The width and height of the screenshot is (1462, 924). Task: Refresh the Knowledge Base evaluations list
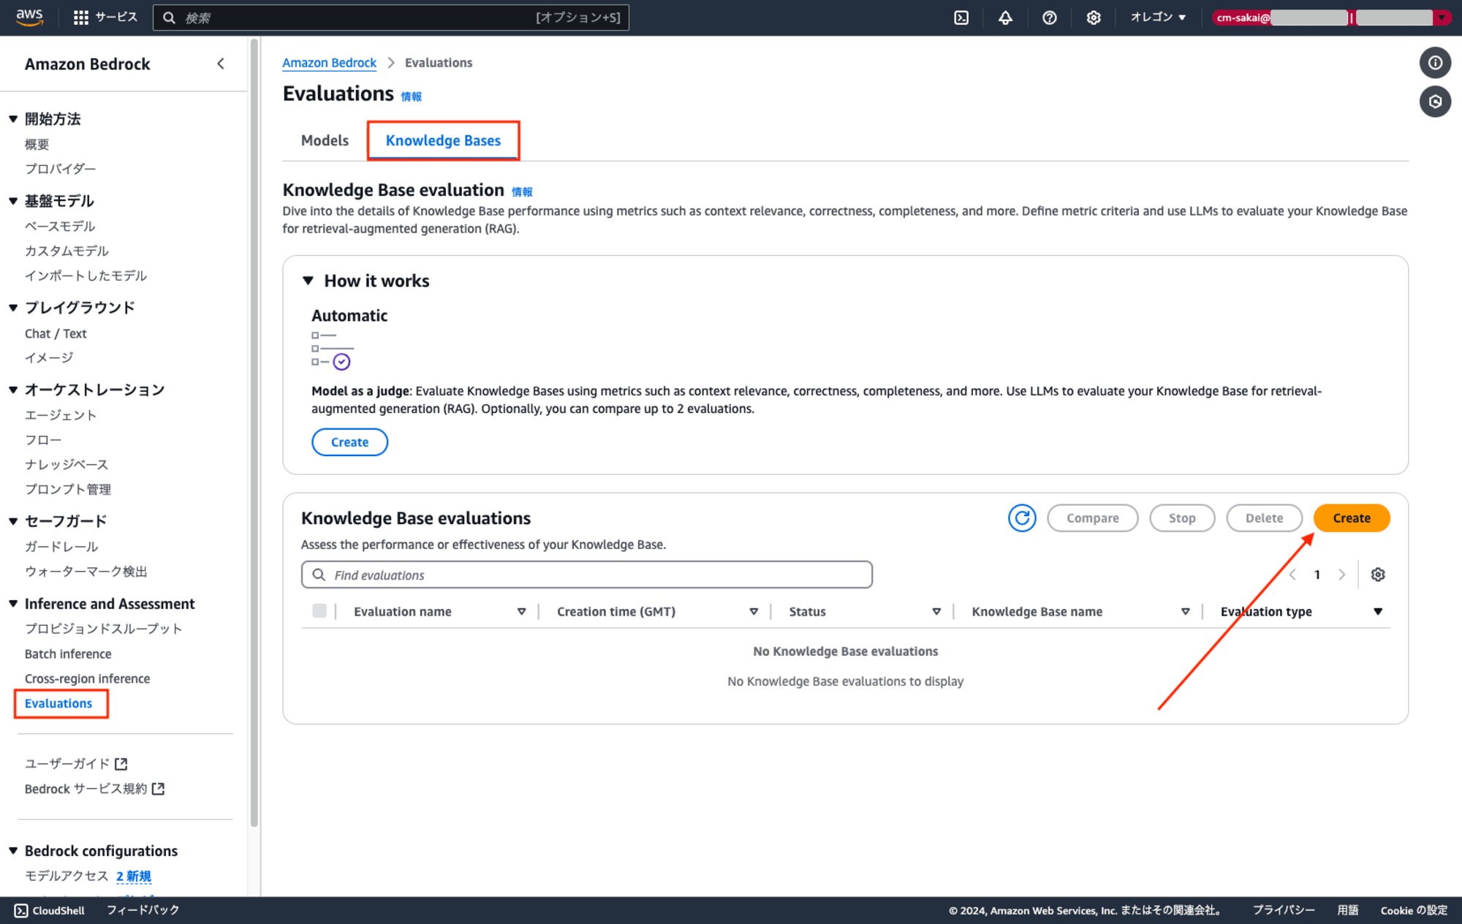1022,518
